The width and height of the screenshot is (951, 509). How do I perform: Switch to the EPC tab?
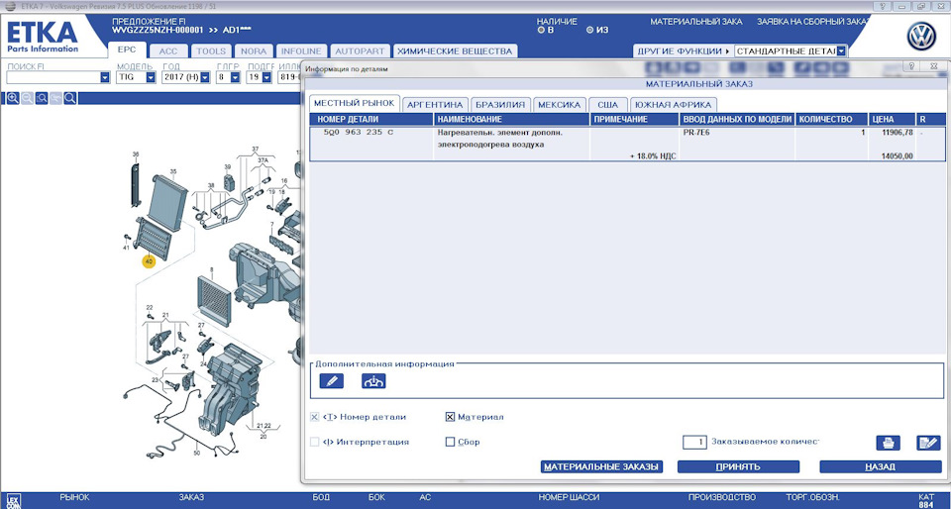click(x=127, y=51)
